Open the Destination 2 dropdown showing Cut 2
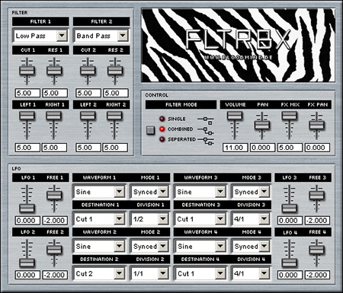The width and height of the screenshot is (343, 293). click(x=99, y=273)
